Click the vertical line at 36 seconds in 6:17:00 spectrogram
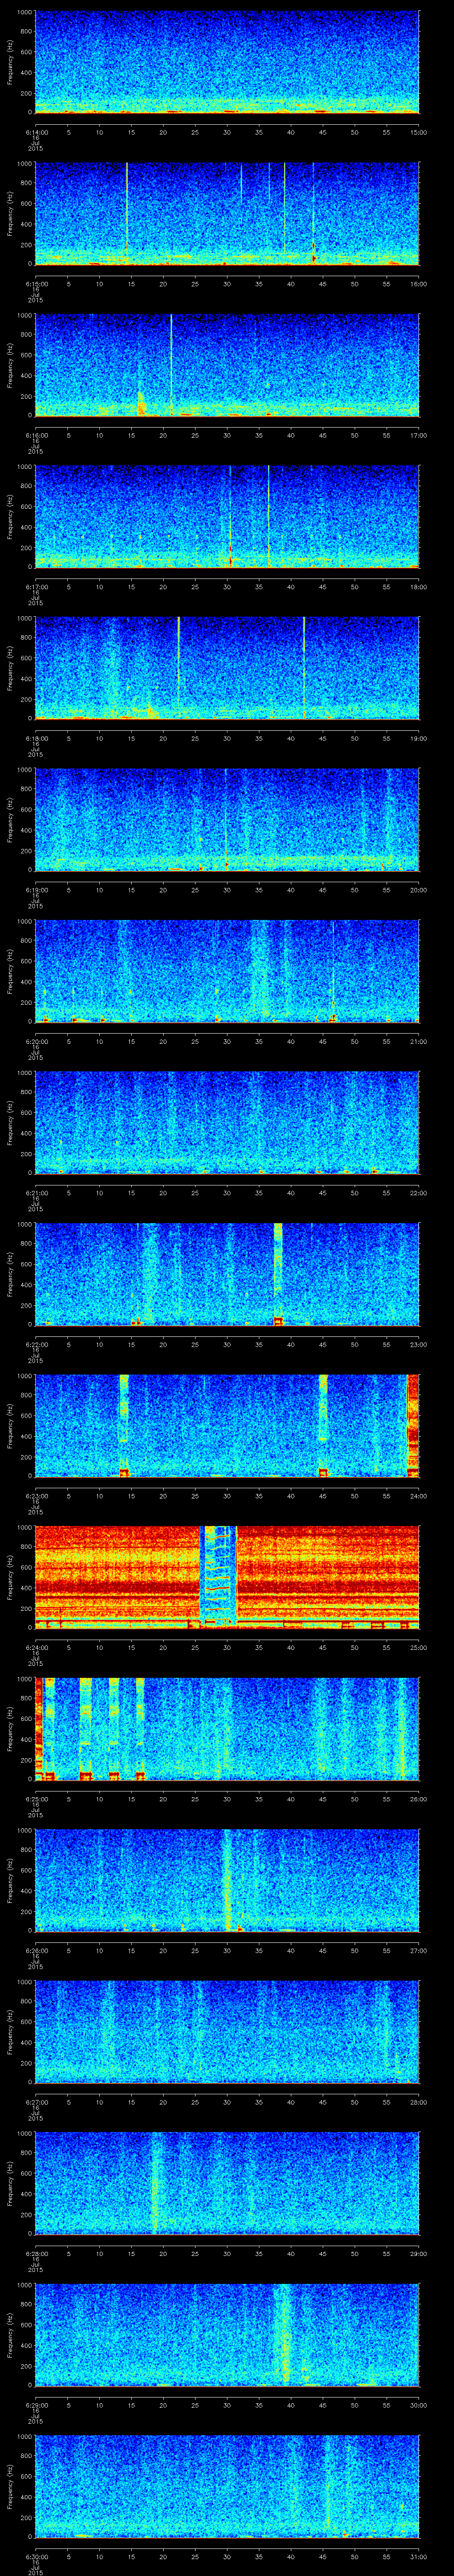454x2576 pixels. coord(268,515)
